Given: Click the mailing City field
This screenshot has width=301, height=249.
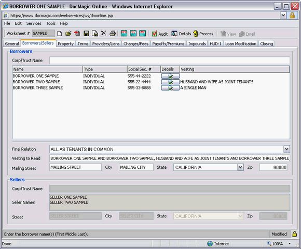Looking at the screenshot, I should pos(136,167).
